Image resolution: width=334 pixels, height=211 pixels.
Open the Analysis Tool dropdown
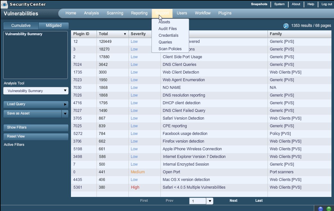[x=36, y=91]
